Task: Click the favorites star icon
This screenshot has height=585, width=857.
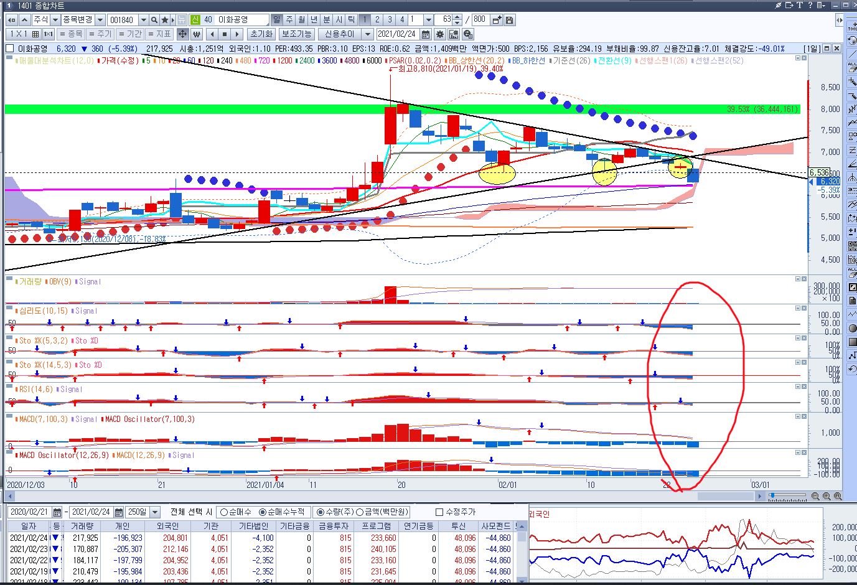Action: coord(165,20)
